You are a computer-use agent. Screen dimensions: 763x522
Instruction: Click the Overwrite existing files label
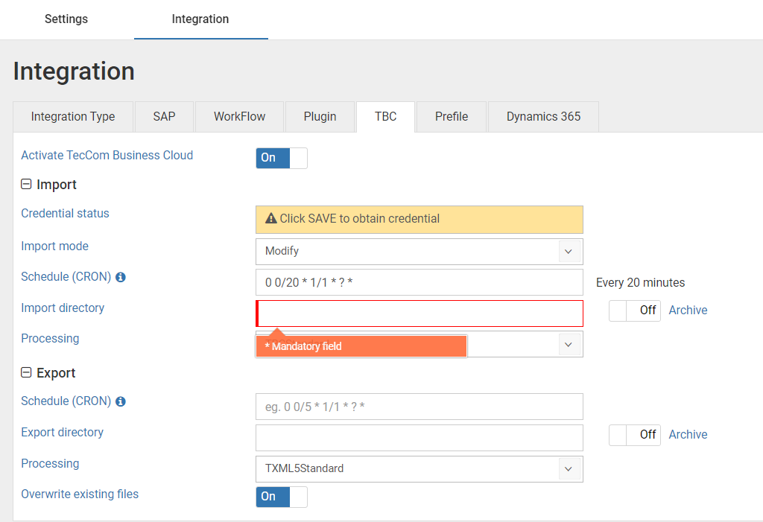point(80,494)
